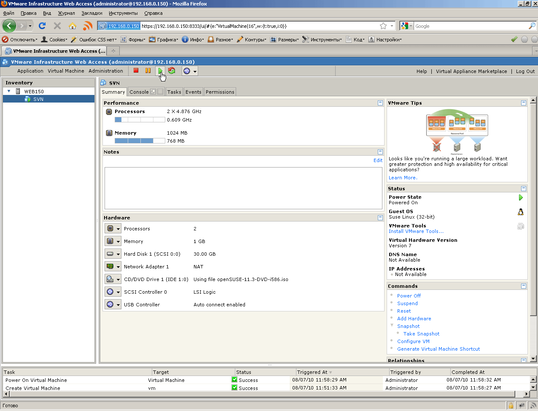
Task: Click Performance Memory chip icon
Action: (x=109, y=133)
